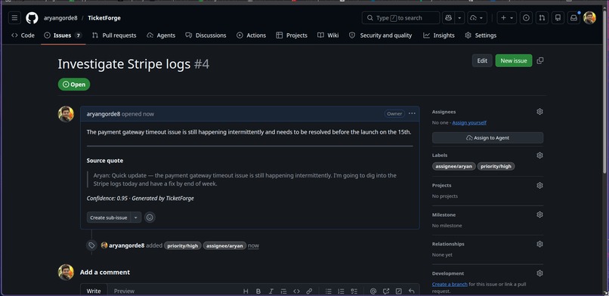Click the Projects gear icon in sidebar
609x296 pixels.
539,186
